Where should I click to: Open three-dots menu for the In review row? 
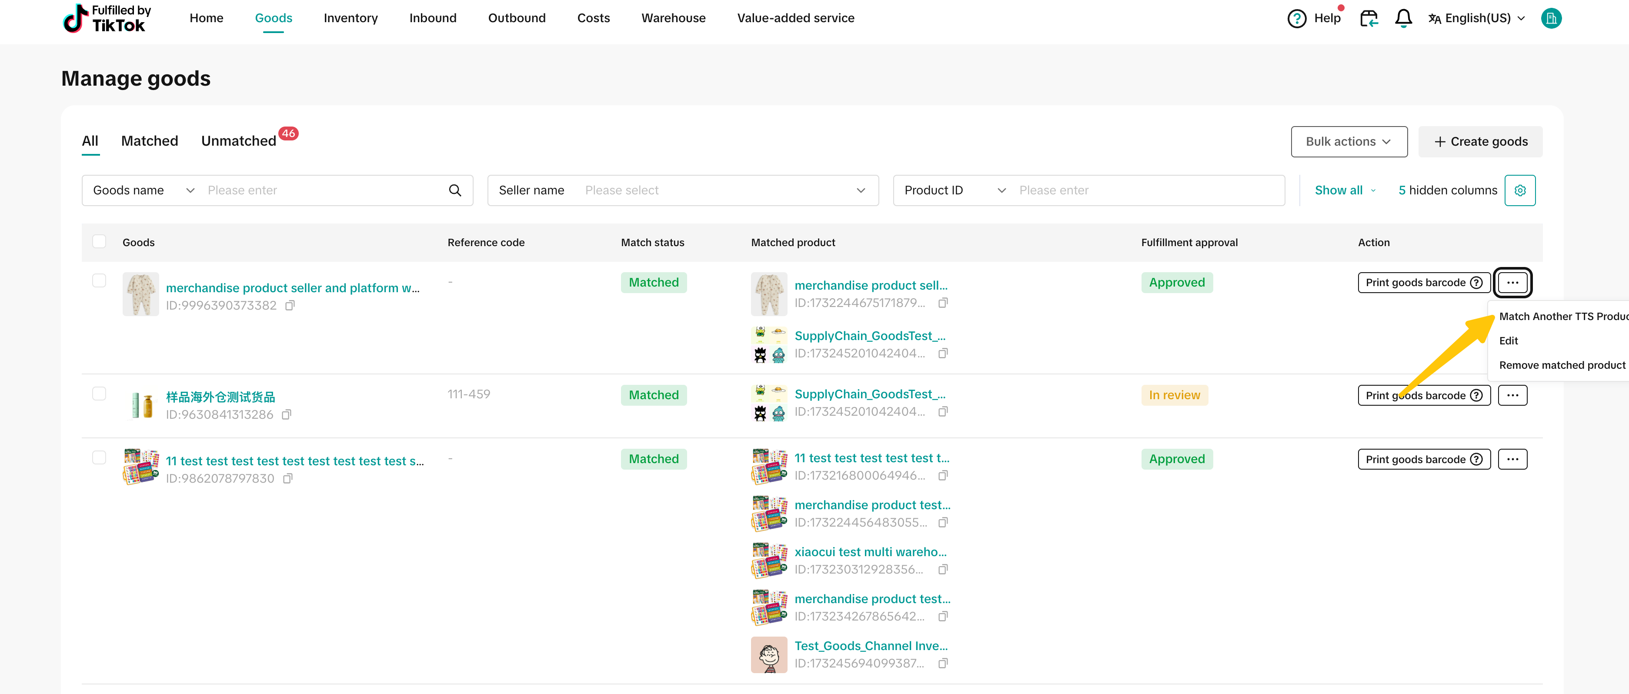tap(1512, 395)
